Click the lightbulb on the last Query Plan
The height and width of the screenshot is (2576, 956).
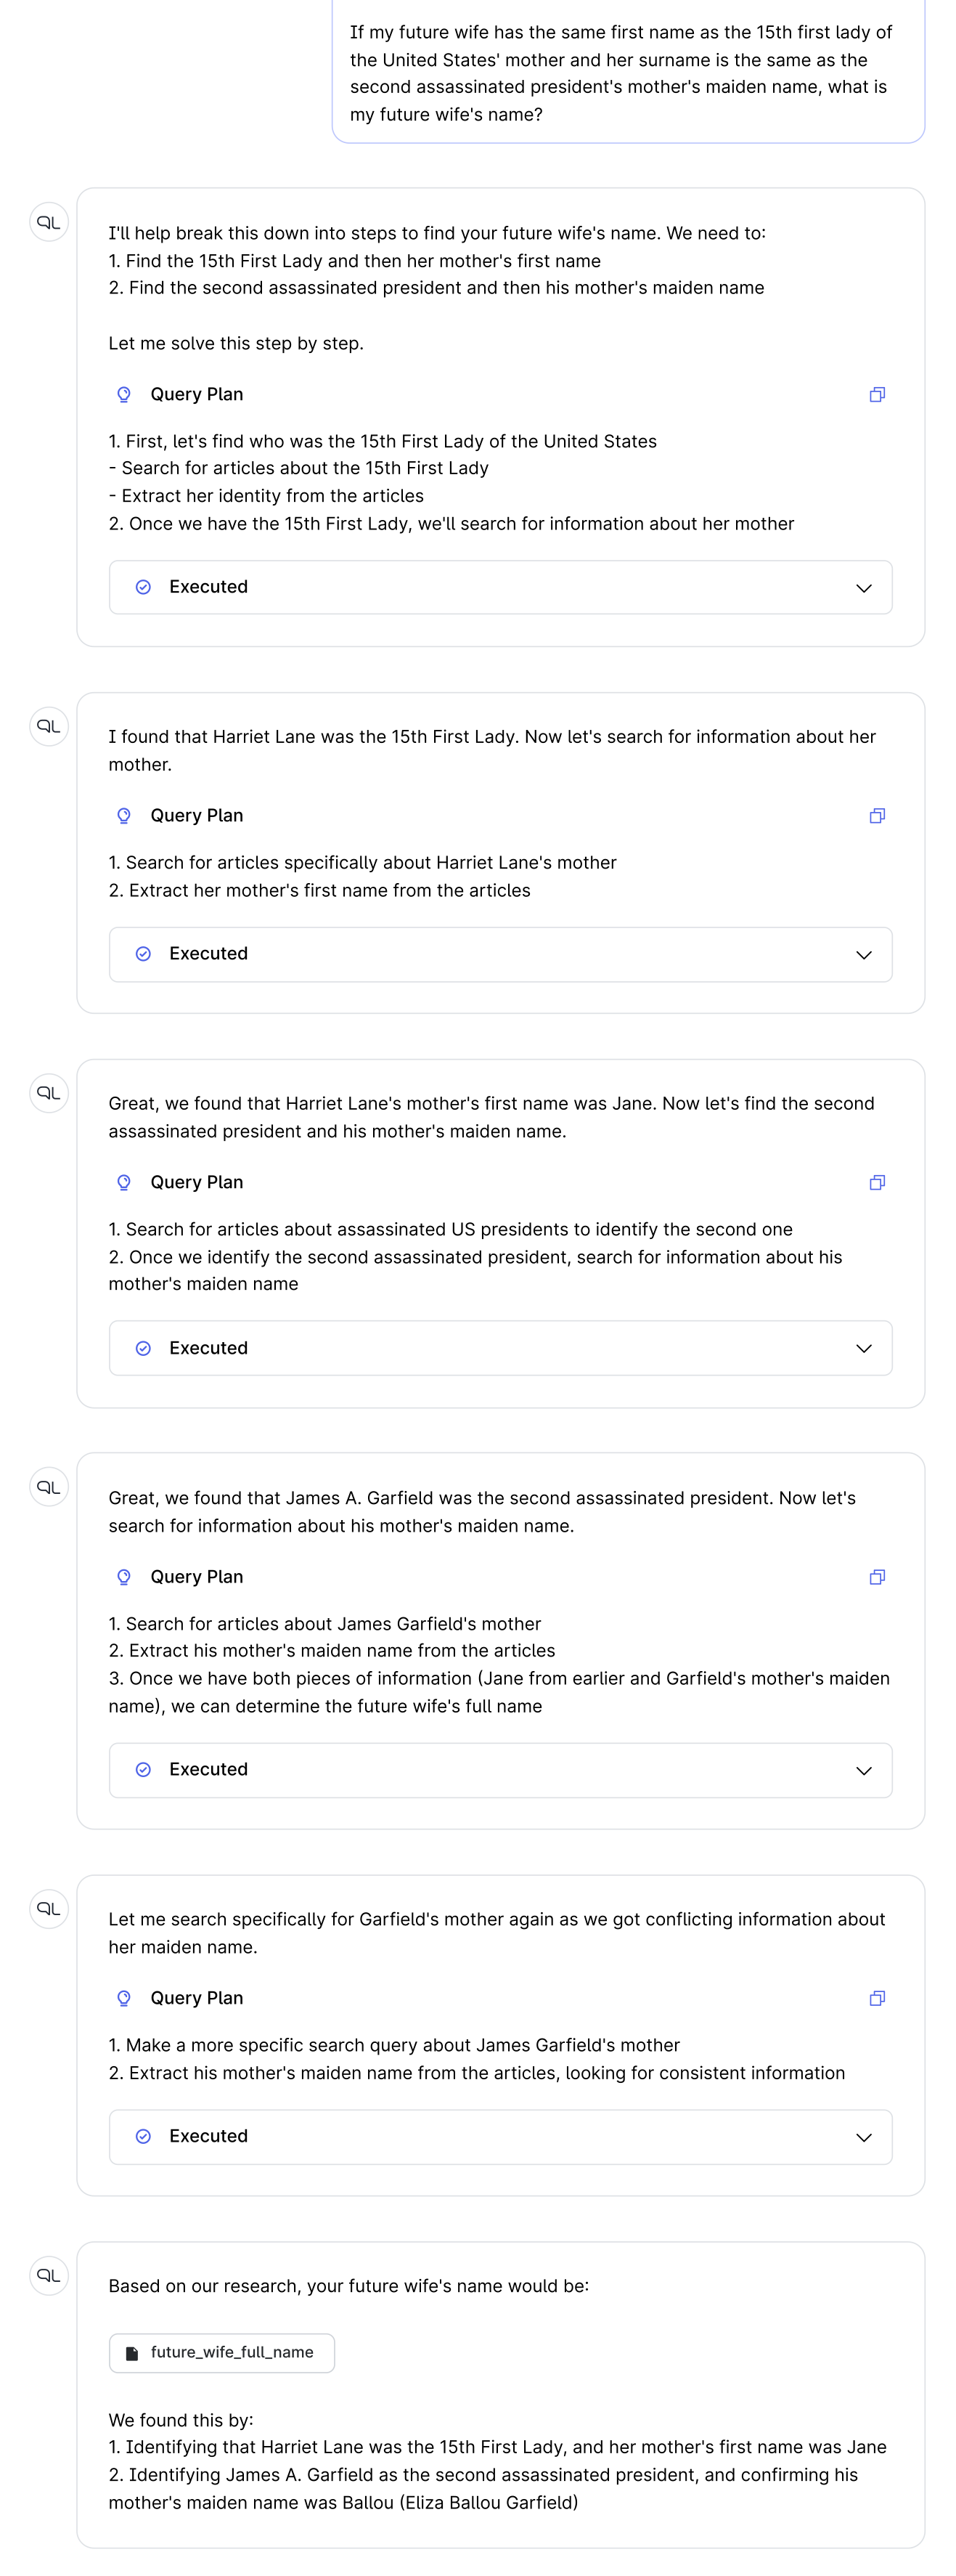tap(123, 1998)
